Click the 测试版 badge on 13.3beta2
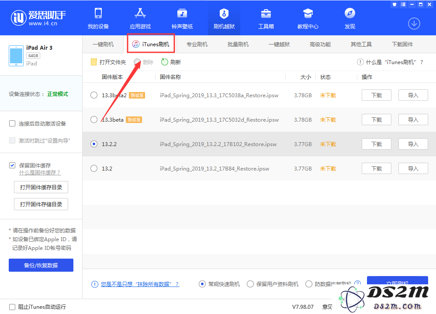The image size is (436, 314). coord(137,95)
